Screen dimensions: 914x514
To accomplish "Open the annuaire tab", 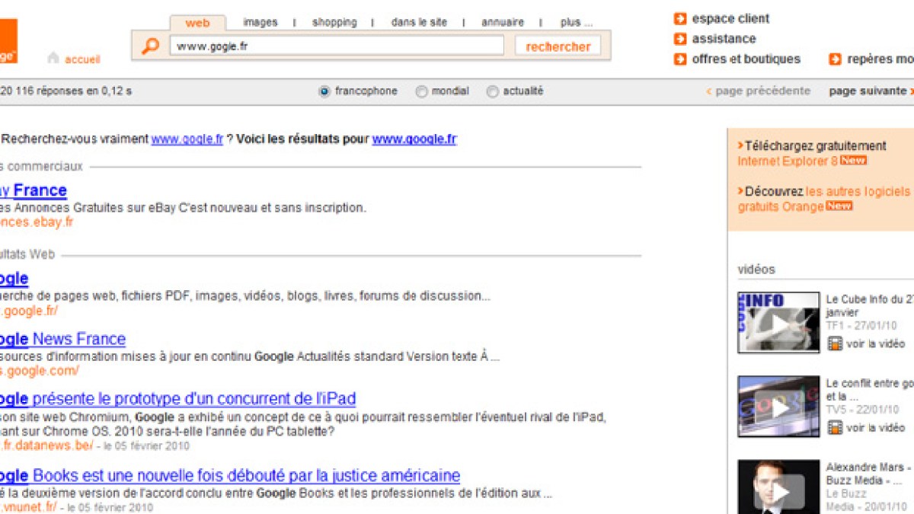I will [503, 23].
